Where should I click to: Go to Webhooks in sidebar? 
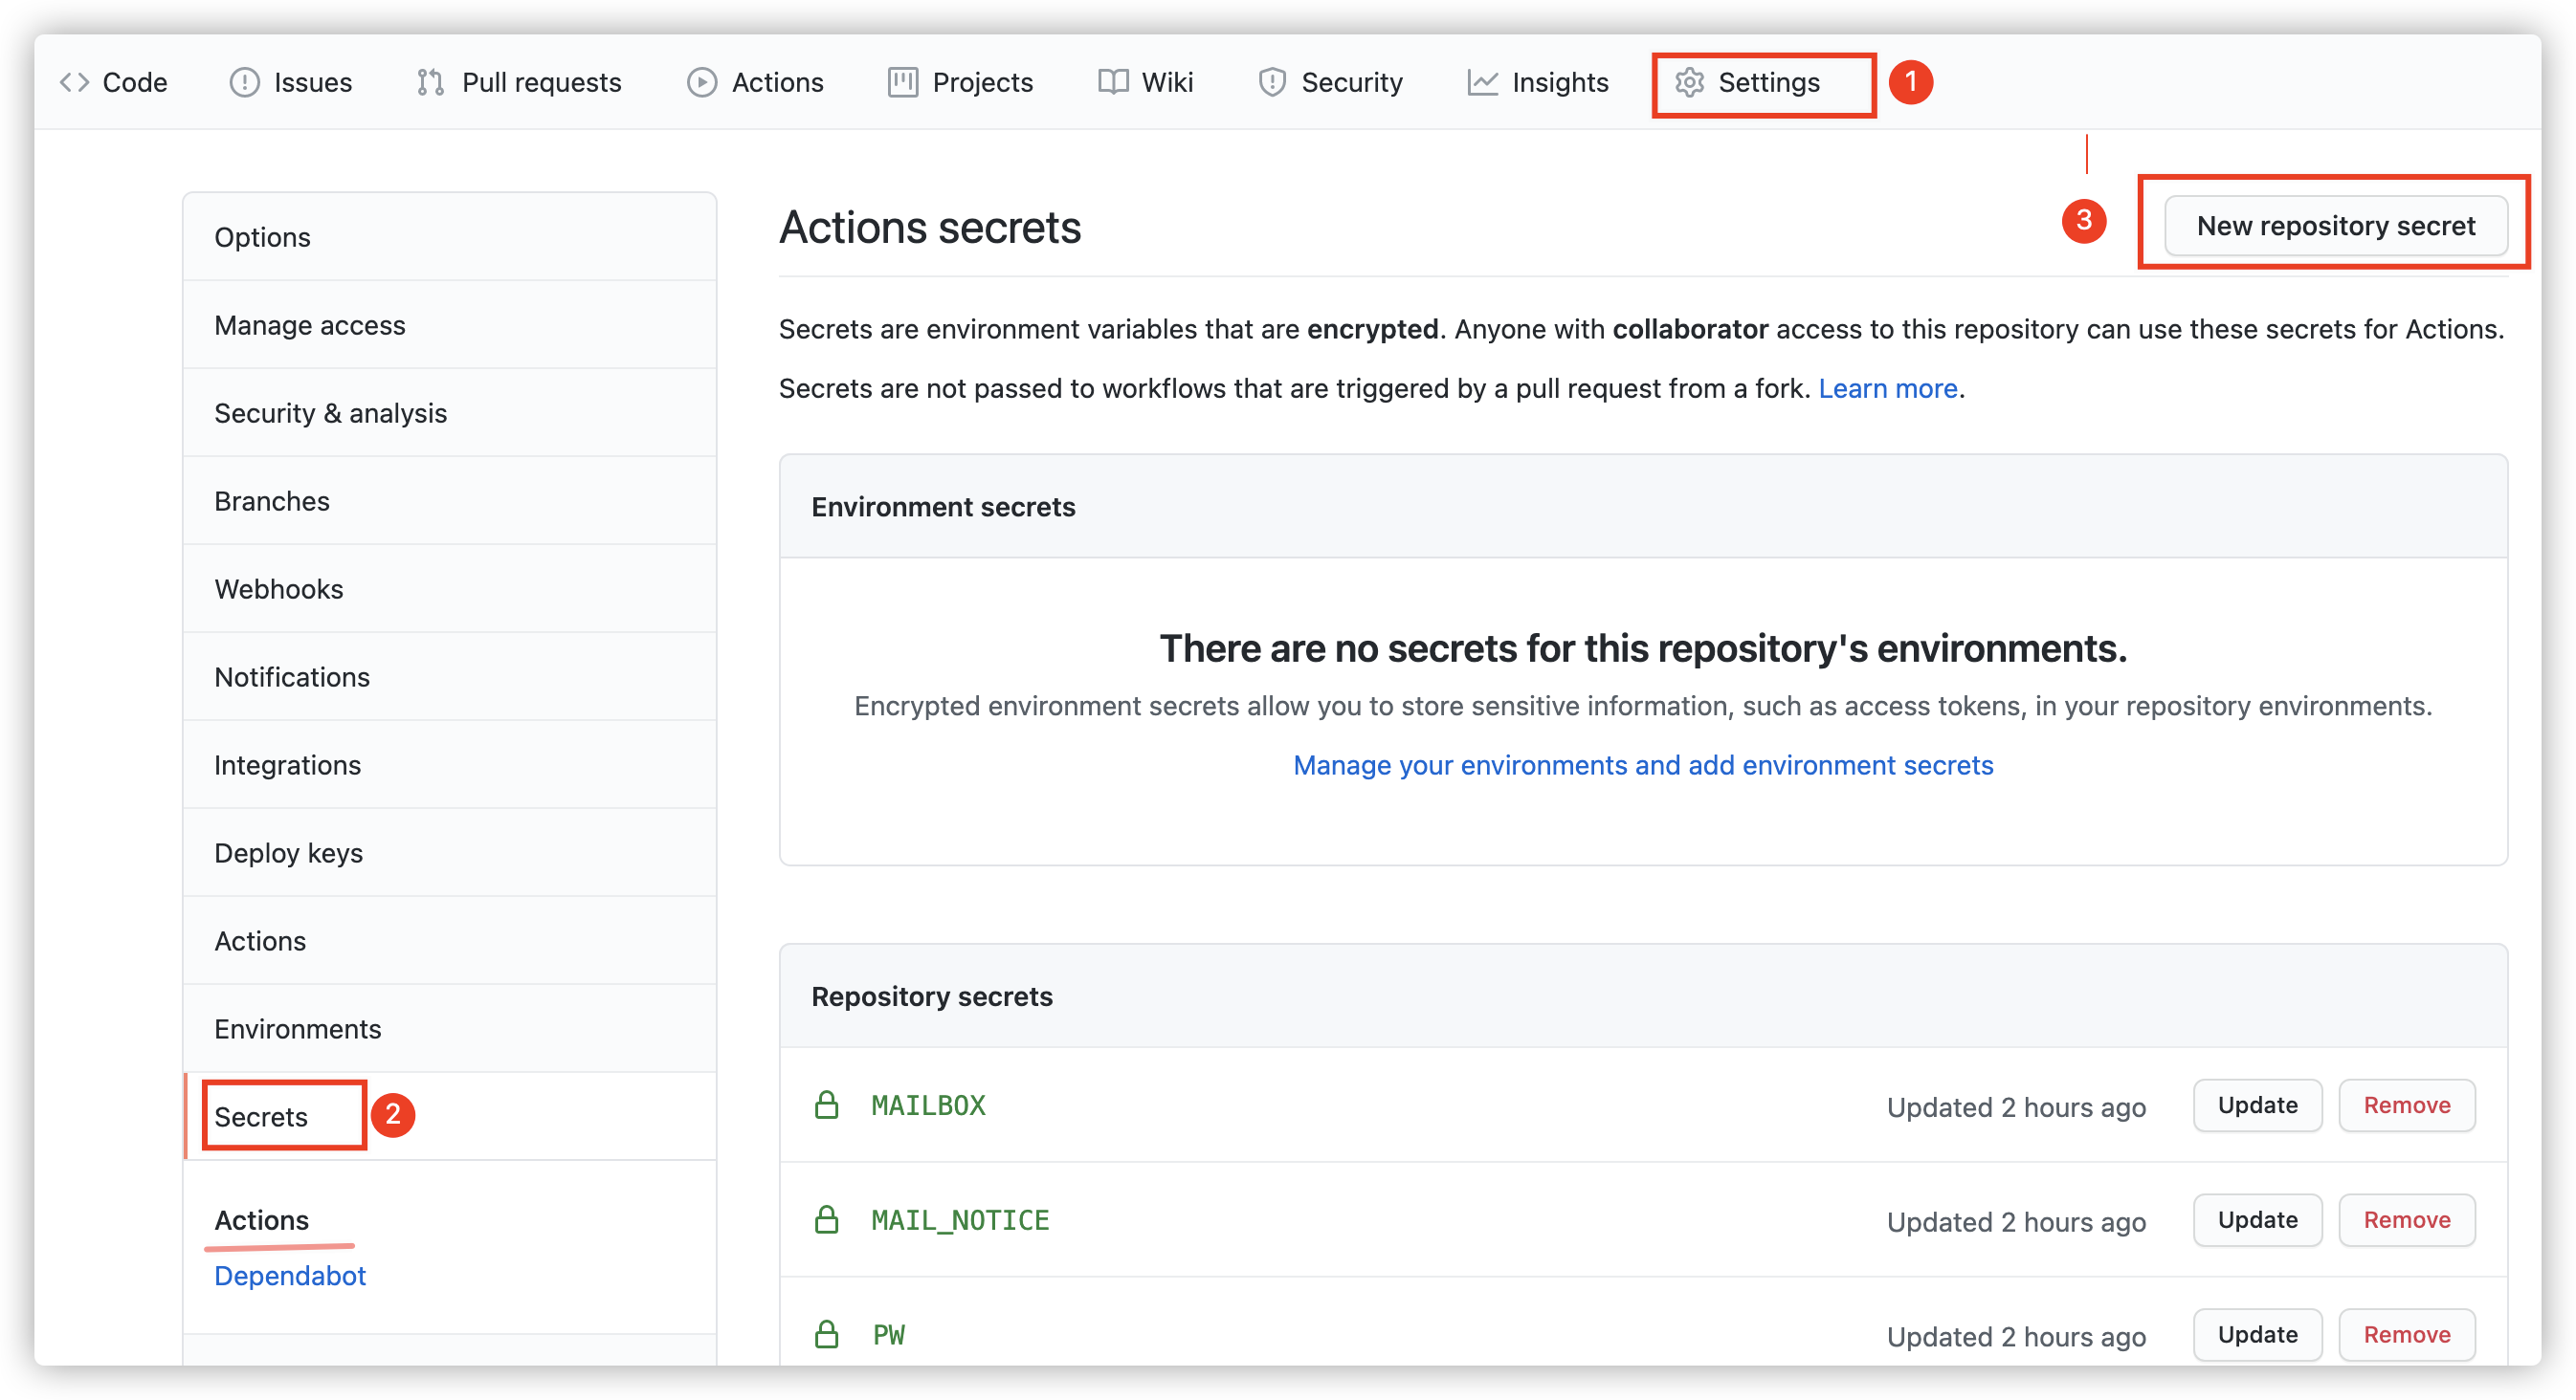(279, 588)
